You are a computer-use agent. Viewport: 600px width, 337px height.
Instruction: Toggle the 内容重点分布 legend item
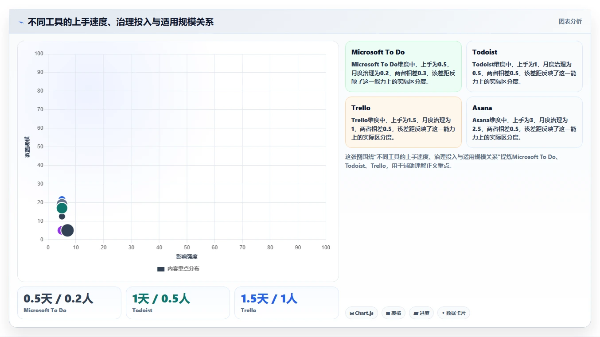point(178,269)
